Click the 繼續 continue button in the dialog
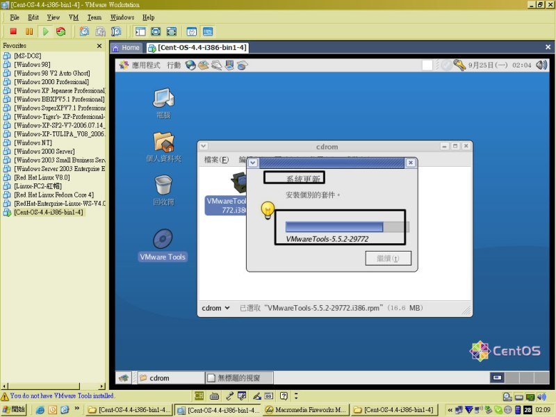 point(389,258)
